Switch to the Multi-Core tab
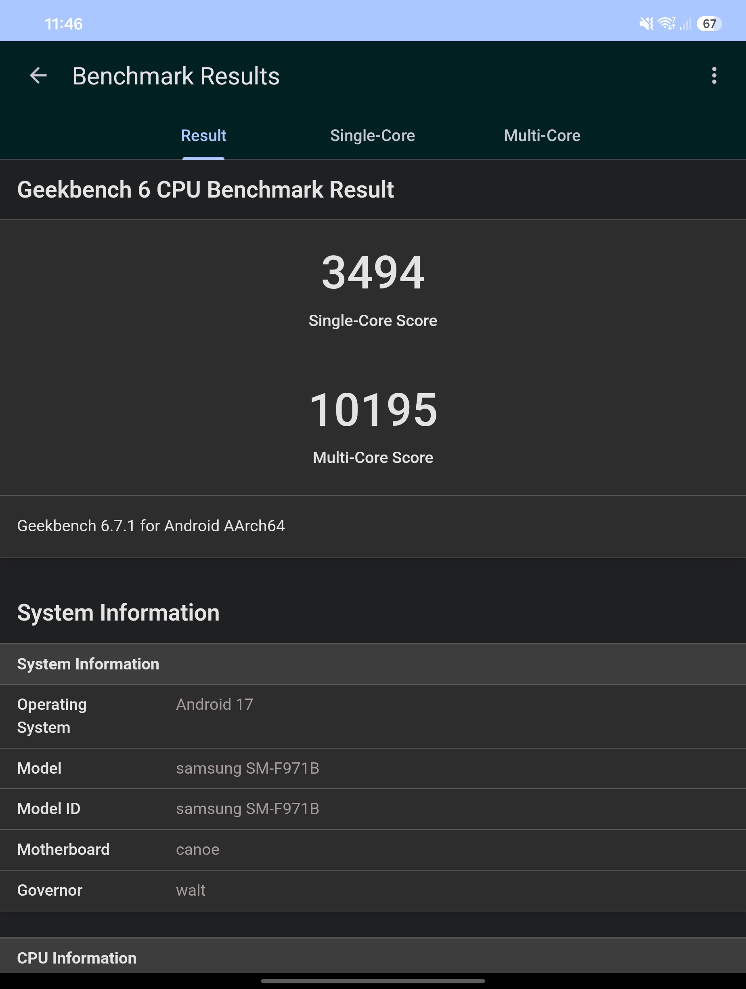Screen dimensions: 746x989 (x=542, y=135)
